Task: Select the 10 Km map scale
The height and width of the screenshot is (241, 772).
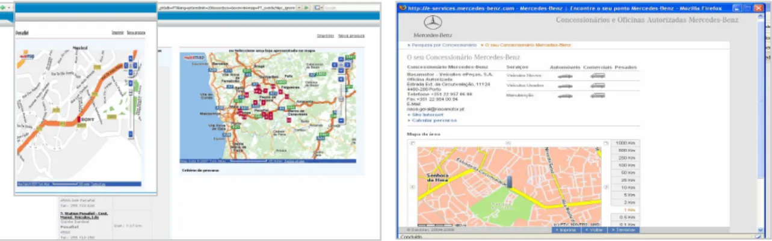Action: point(626,187)
